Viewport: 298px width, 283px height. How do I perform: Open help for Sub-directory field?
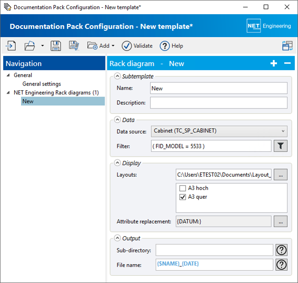click(282, 250)
